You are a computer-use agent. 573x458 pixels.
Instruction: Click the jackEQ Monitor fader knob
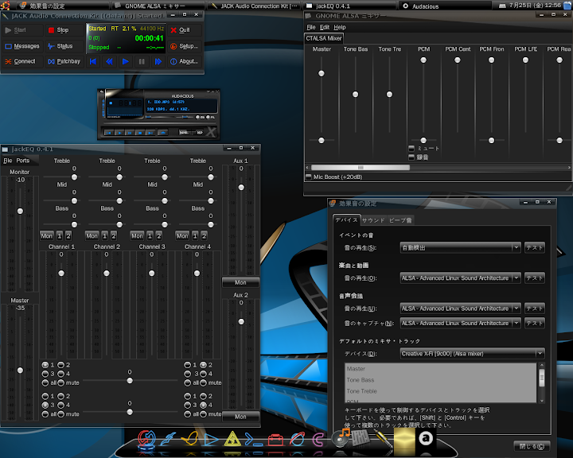[x=20, y=211]
